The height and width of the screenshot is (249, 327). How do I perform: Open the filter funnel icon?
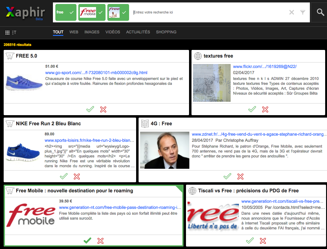pos(303,12)
